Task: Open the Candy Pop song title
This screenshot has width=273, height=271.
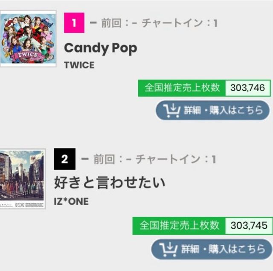Action: point(100,48)
